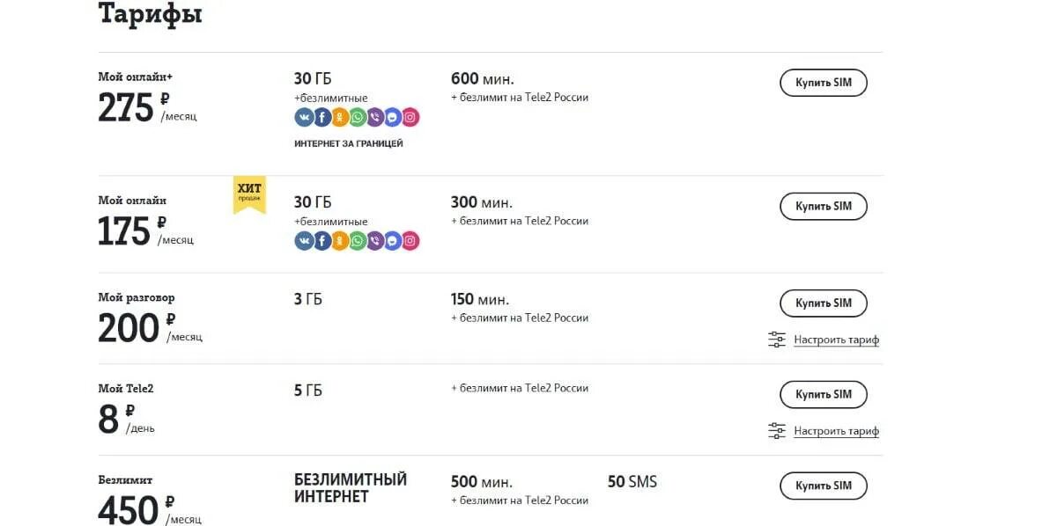Click settings sliders icon for Мой Tele2
The width and height of the screenshot is (1057, 526).
click(776, 431)
